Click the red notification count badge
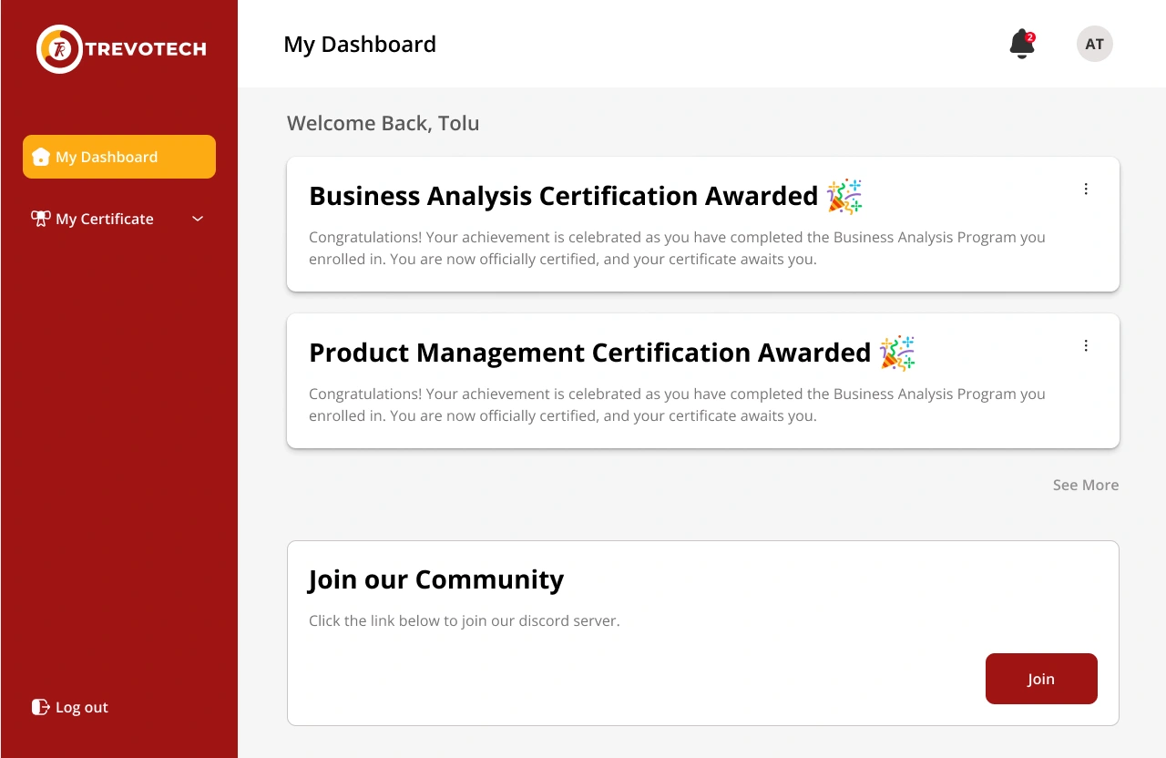The width and height of the screenshot is (1166, 758). 1029,37
